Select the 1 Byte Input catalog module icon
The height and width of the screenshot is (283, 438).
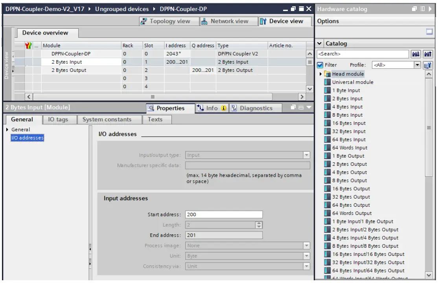coord(327,90)
